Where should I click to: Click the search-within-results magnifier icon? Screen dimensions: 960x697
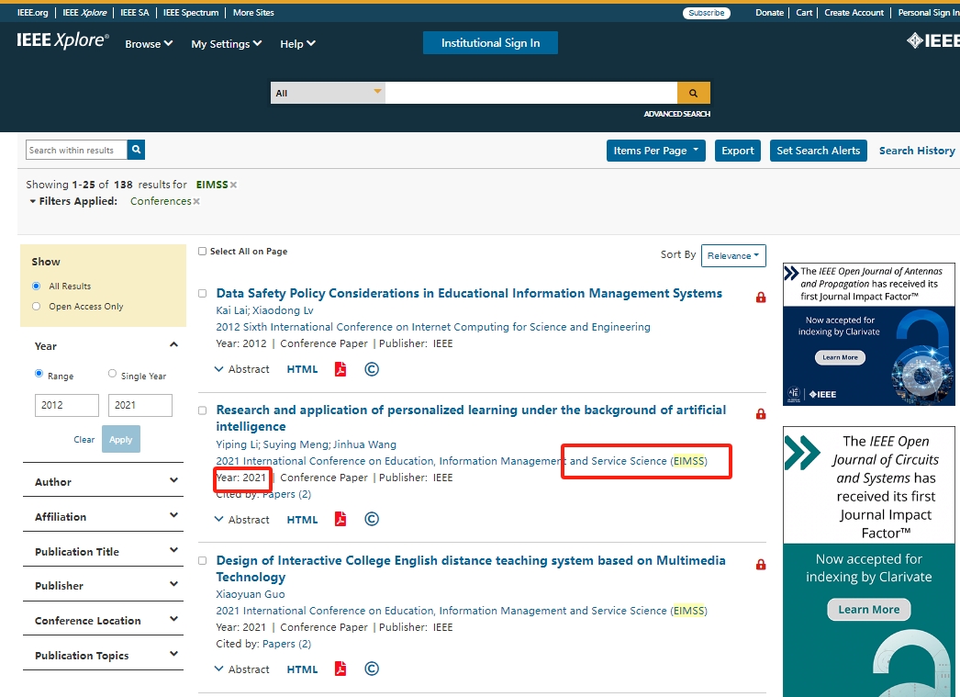coord(136,150)
